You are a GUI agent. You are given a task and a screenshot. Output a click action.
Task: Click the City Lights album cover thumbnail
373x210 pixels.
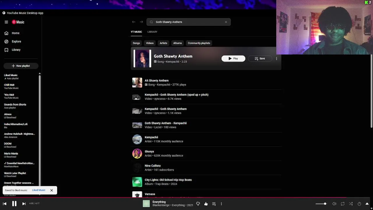click(x=137, y=182)
